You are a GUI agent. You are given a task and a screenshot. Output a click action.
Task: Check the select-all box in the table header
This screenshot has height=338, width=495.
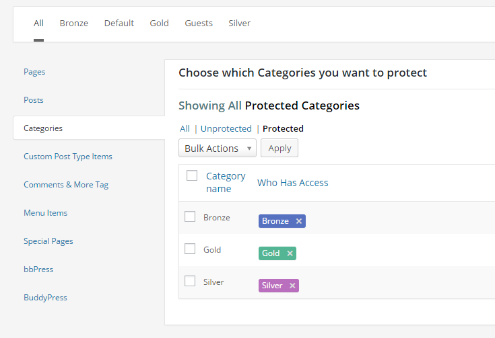point(192,175)
